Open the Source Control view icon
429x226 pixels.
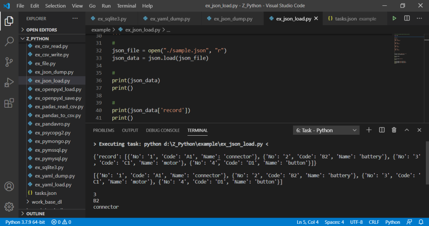click(x=9, y=62)
